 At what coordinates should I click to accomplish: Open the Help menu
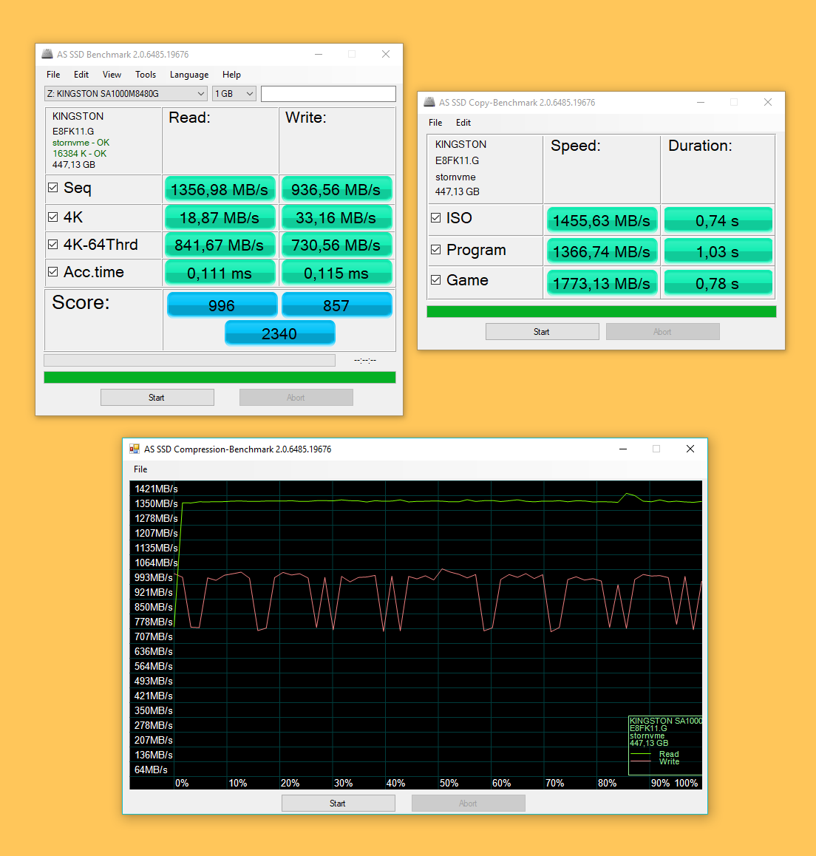[x=231, y=75]
